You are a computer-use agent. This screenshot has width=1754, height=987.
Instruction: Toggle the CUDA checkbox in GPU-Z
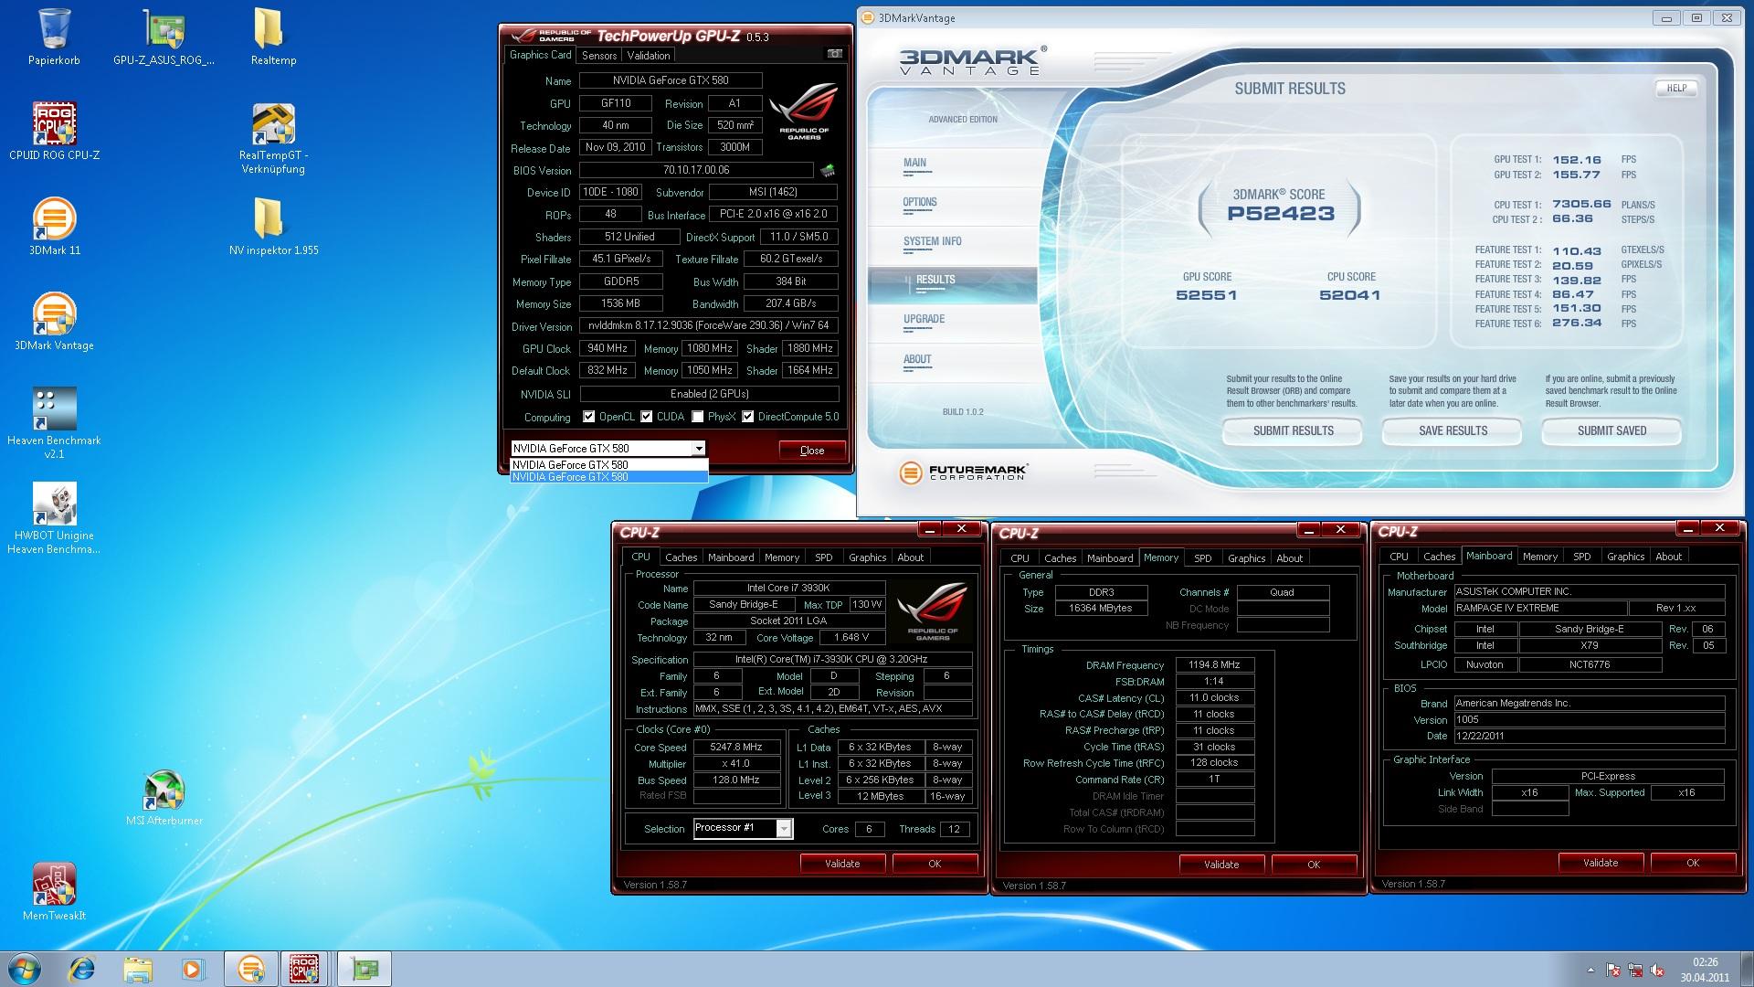pyautogui.click(x=647, y=417)
